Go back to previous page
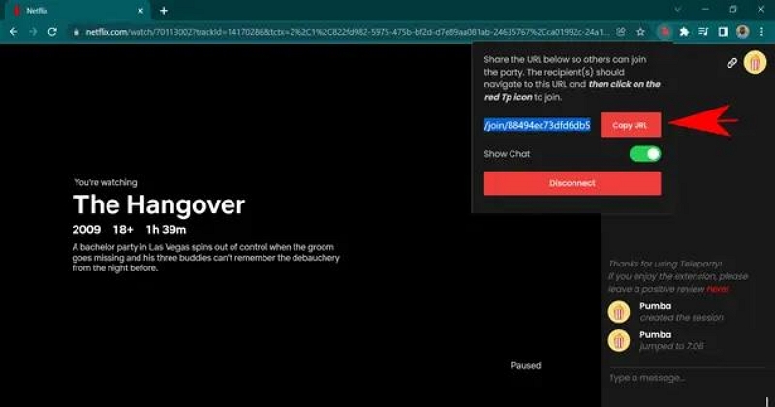The width and height of the screenshot is (775, 407). [14, 31]
